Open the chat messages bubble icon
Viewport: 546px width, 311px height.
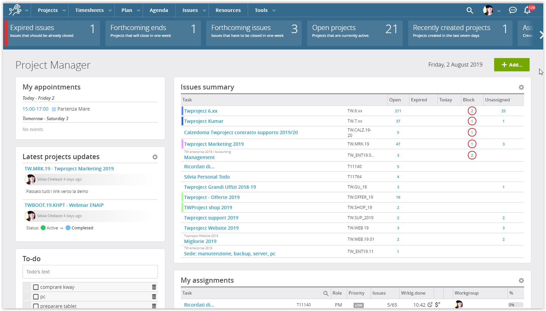pos(513,10)
